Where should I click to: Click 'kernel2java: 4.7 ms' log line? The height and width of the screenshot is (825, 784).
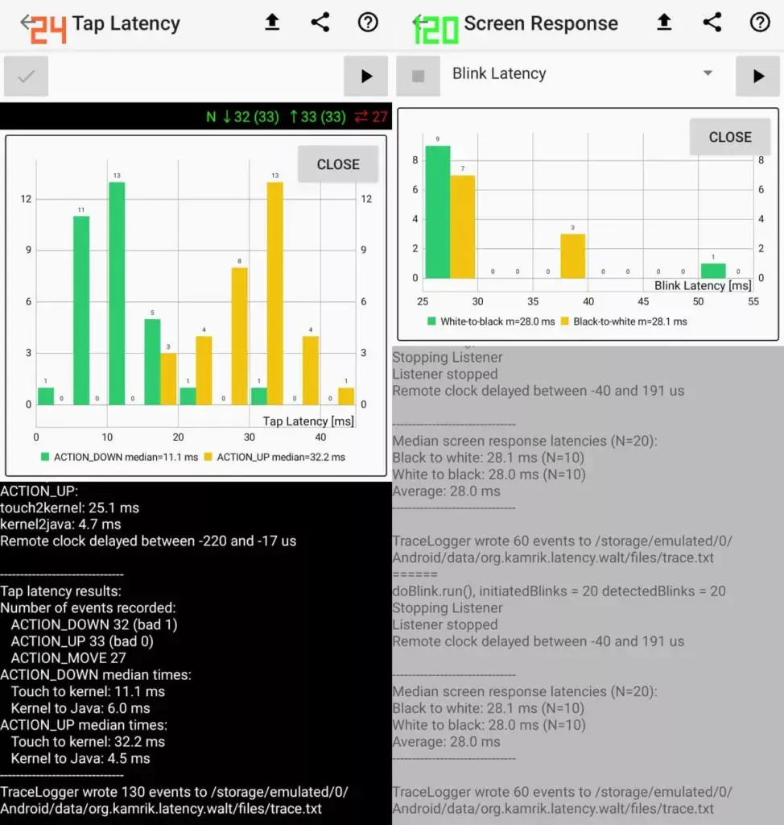coord(60,524)
